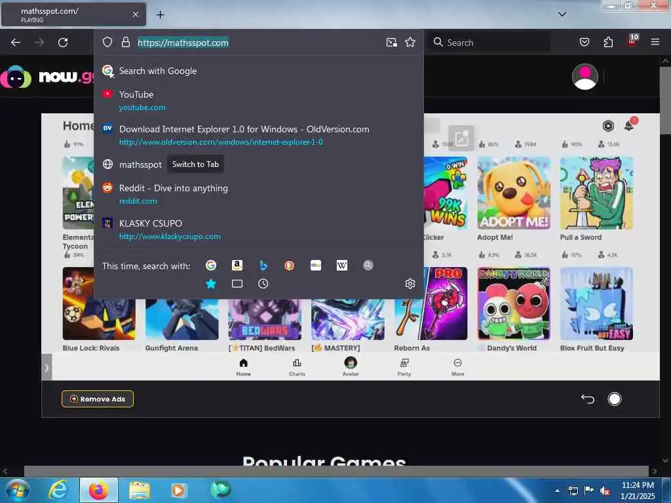The image size is (671, 503).
Task: Open Windows Explorer folder on taskbar
Action: click(x=140, y=490)
